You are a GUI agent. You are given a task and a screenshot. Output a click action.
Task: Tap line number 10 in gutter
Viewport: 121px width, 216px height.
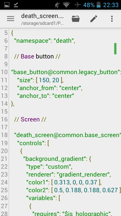click(x=4, y=72)
